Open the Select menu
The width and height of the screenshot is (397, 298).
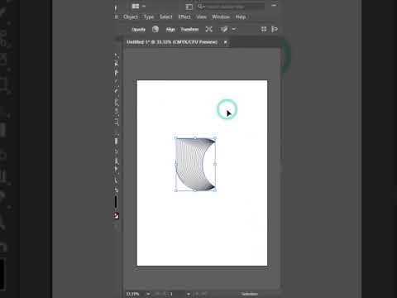[x=166, y=17]
